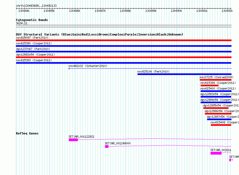Click the dgv12882n54 (Cooper2011) label

[35, 55]
